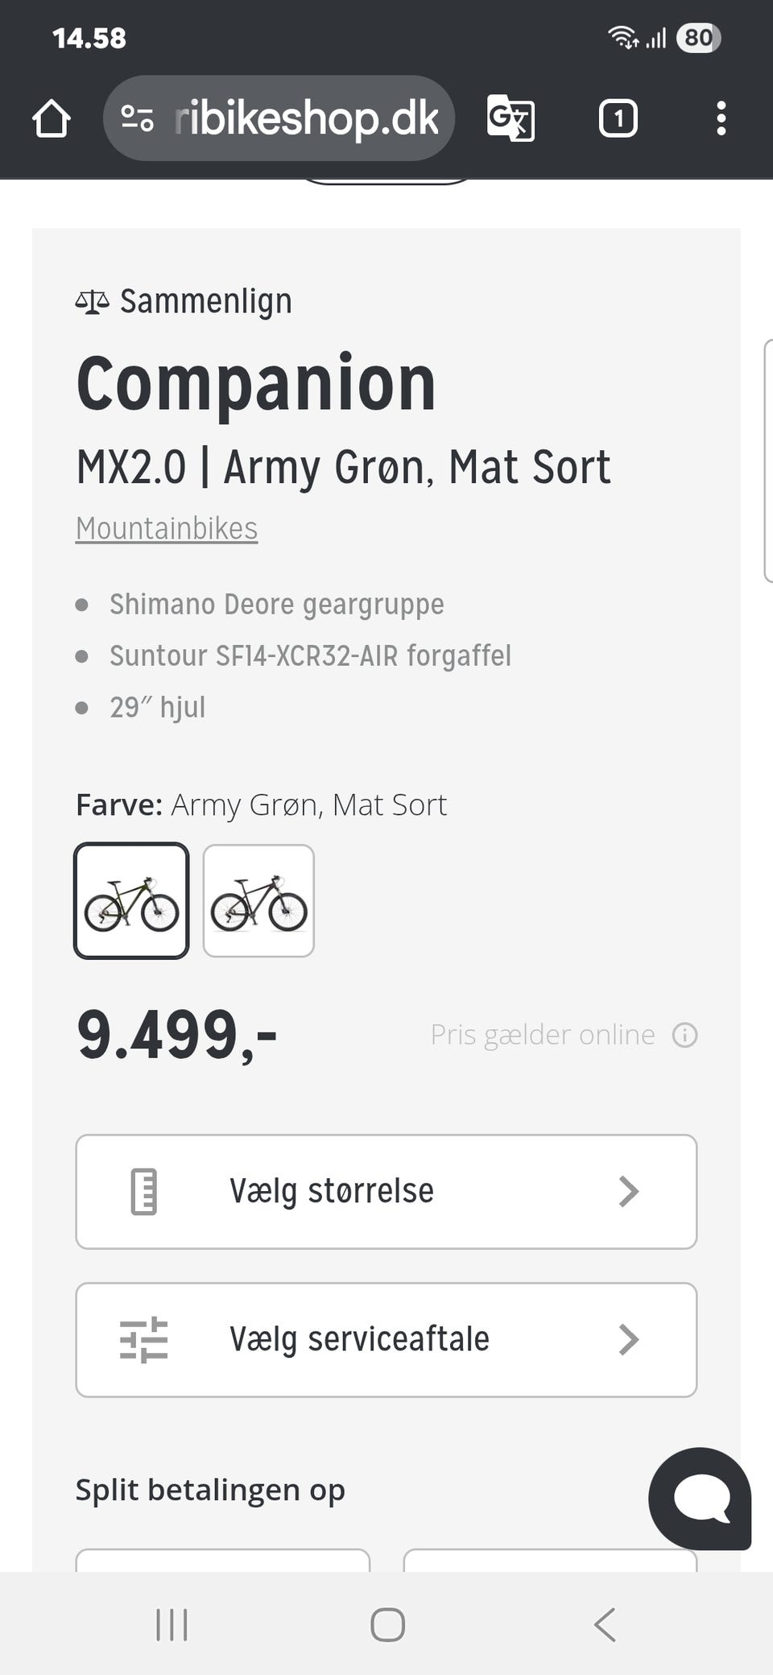
Task: Tap the ribikeshop.dk address bar
Action: 306,119
